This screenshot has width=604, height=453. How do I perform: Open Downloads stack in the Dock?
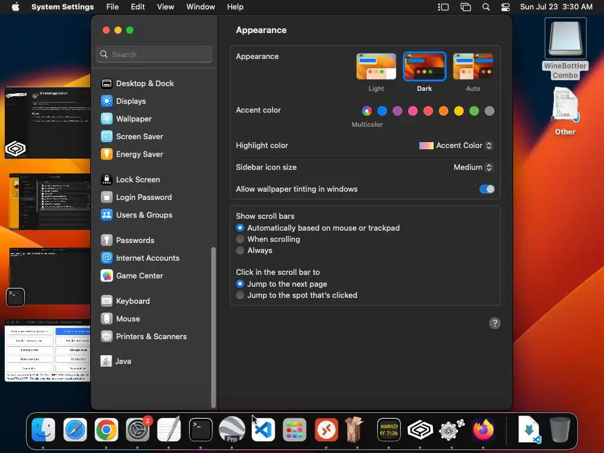(529, 429)
